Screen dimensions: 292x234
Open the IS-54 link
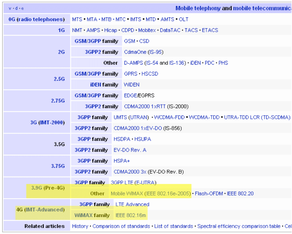pos(152,63)
